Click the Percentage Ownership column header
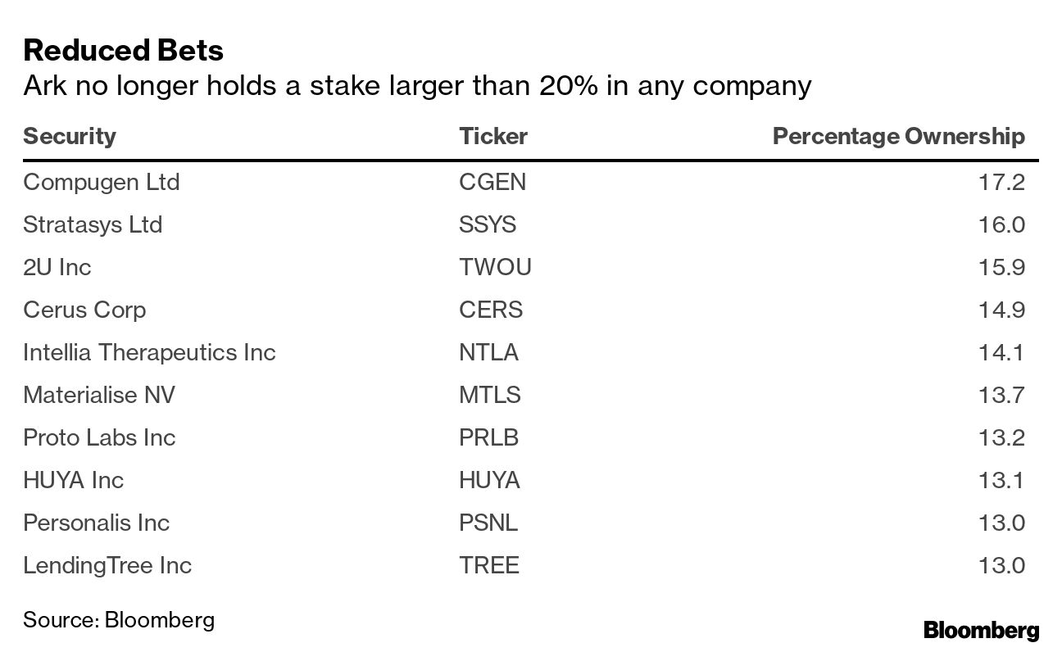 click(x=898, y=136)
